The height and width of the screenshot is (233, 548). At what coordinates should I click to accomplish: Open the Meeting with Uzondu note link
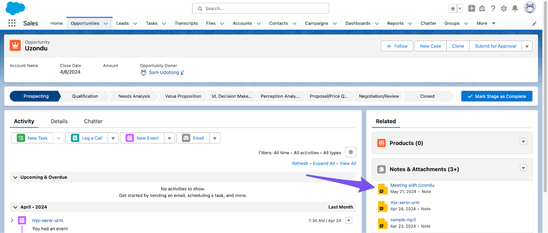[x=412, y=185]
